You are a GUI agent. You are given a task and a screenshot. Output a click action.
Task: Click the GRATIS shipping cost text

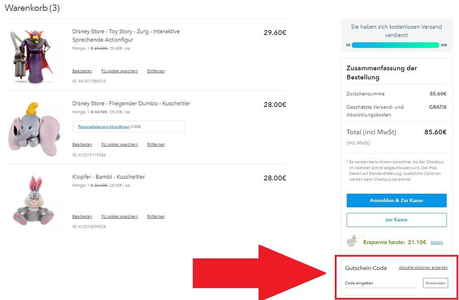pyautogui.click(x=437, y=107)
